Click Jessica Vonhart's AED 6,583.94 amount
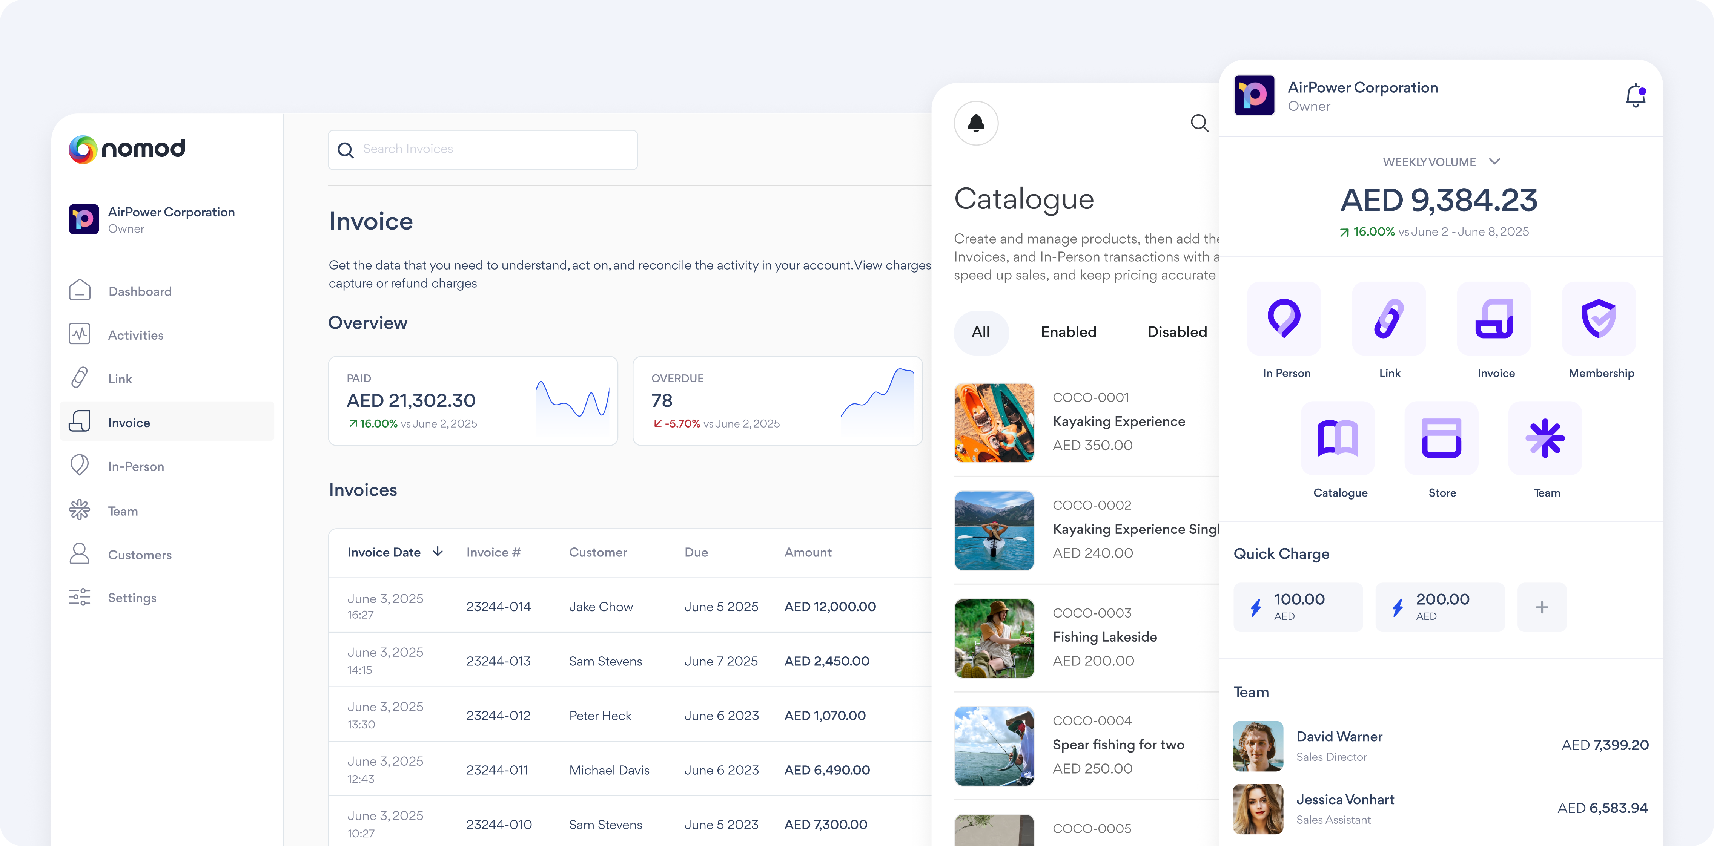This screenshot has width=1714, height=846. pyautogui.click(x=1603, y=809)
